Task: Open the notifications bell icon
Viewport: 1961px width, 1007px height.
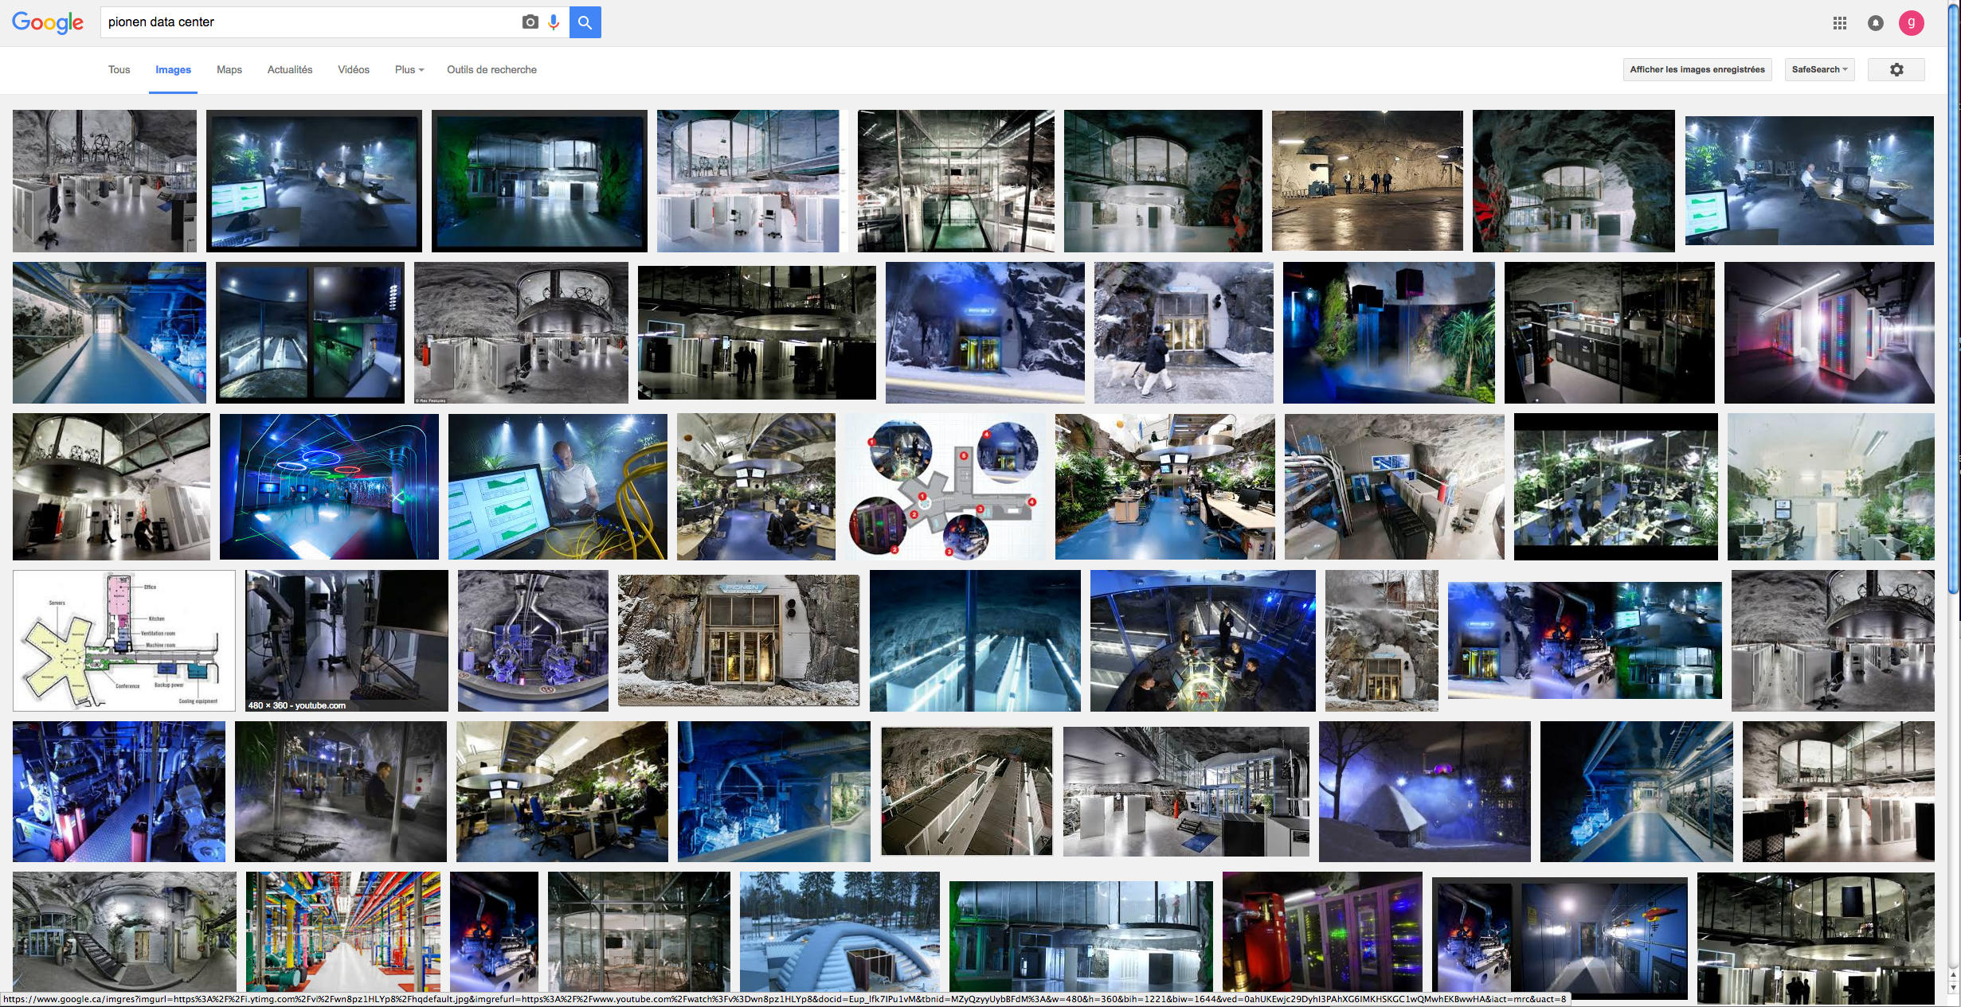Action: click(x=1876, y=23)
